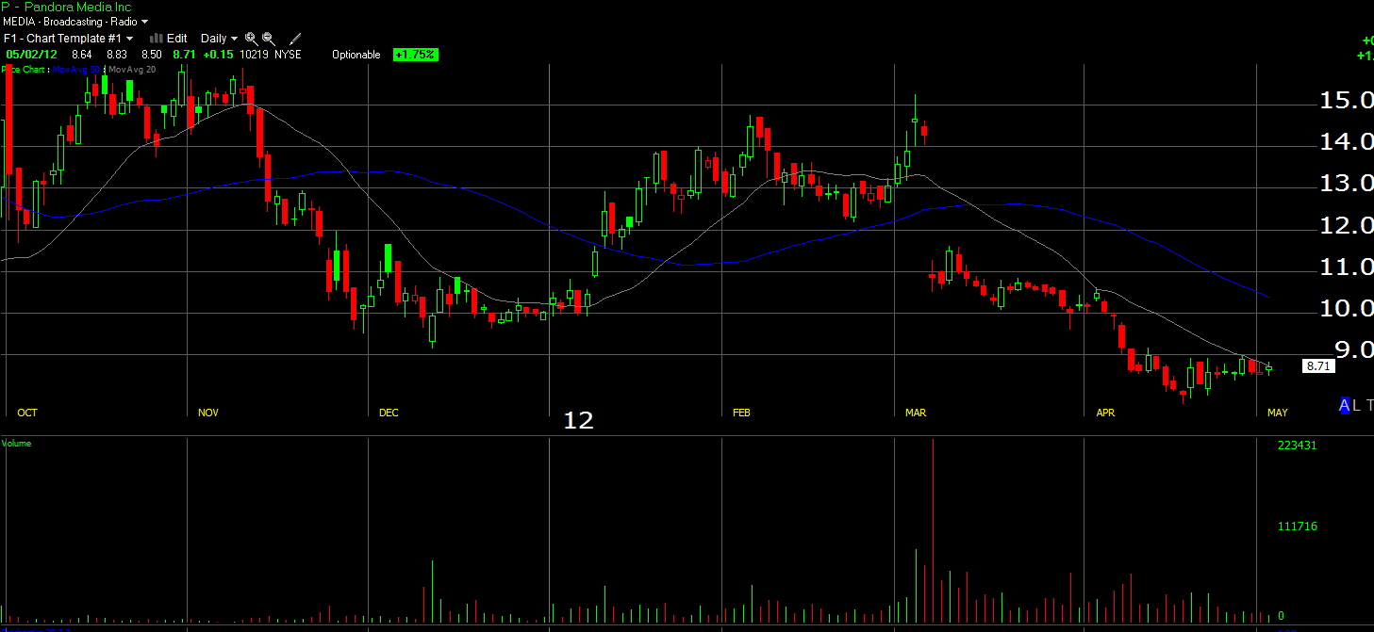Select the drawing pencil tool icon
Image resolution: width=1374 pixels, height=632 pixels.
295,39
